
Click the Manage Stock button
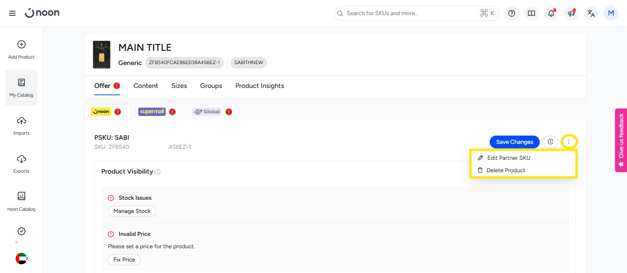coord(132,211)
